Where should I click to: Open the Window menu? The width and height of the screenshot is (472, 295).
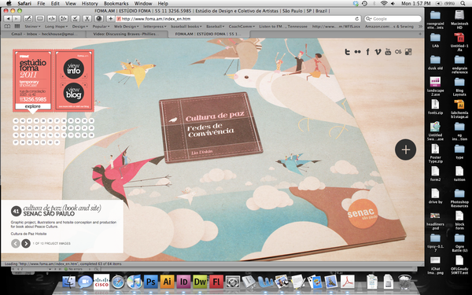tap(143, 3)
